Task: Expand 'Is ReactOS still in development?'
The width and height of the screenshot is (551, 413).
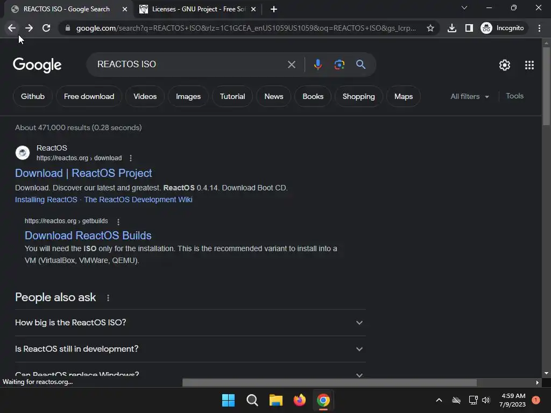Action: pyautogui.click(x=190, y=349)
